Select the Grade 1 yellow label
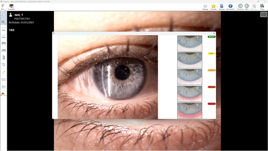268x151 pixels. pos(211,53)
